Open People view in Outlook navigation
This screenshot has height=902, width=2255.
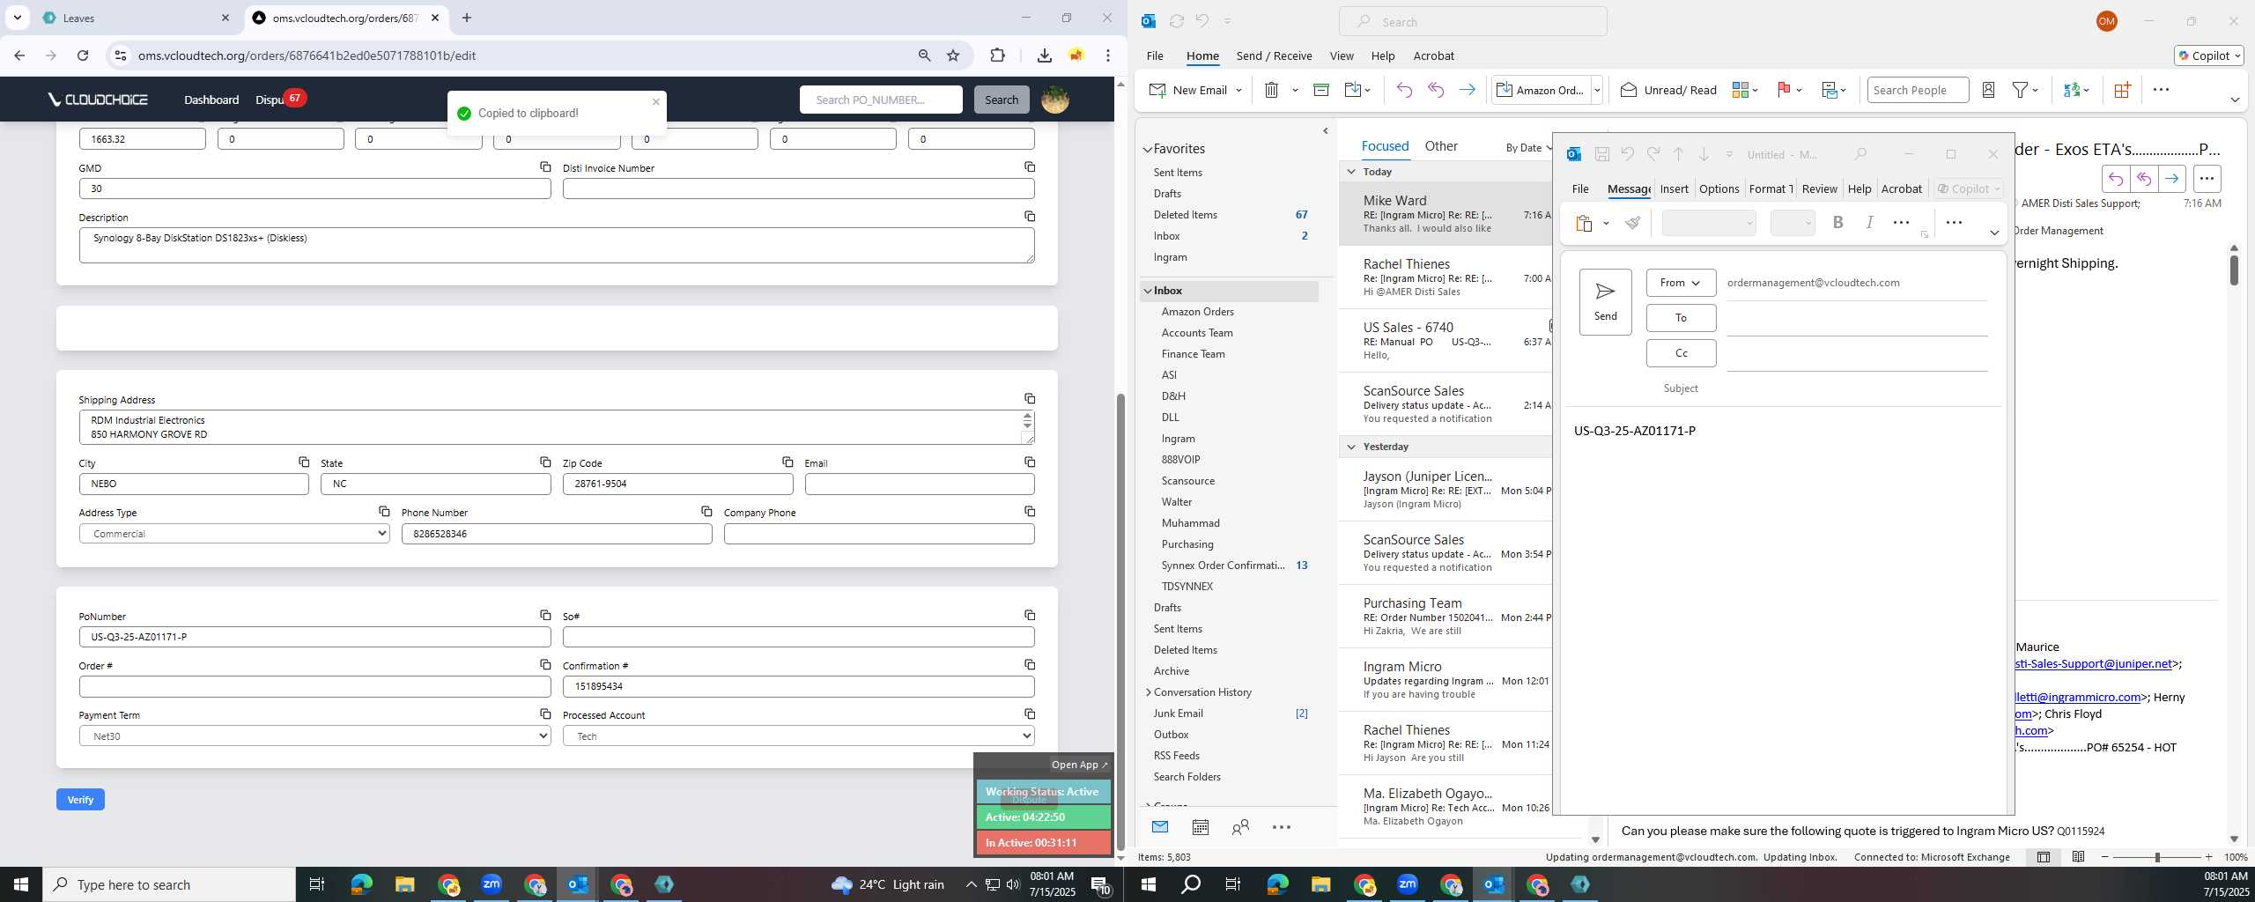click(x=1240, y=827)
